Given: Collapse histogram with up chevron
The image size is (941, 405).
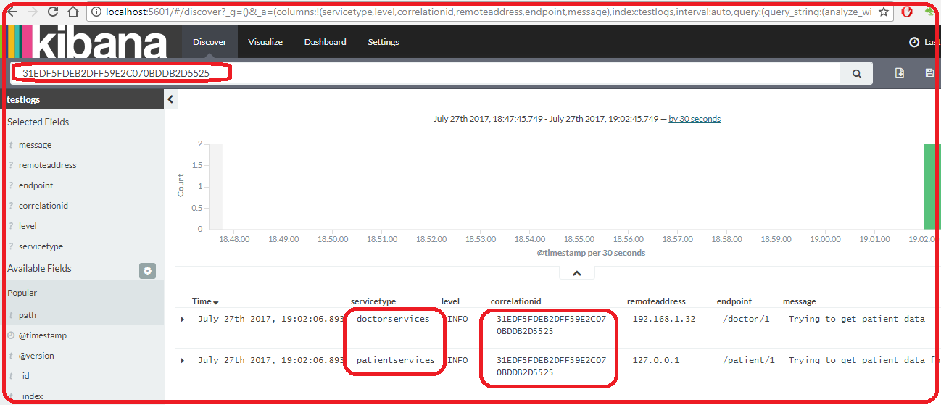Looking at the screenshot, I should point(577,273).
